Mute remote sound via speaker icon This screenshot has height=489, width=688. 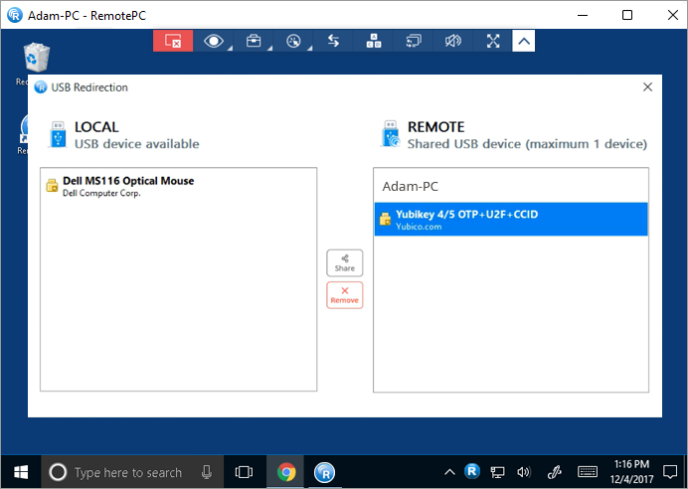click(x=453, y=41)
